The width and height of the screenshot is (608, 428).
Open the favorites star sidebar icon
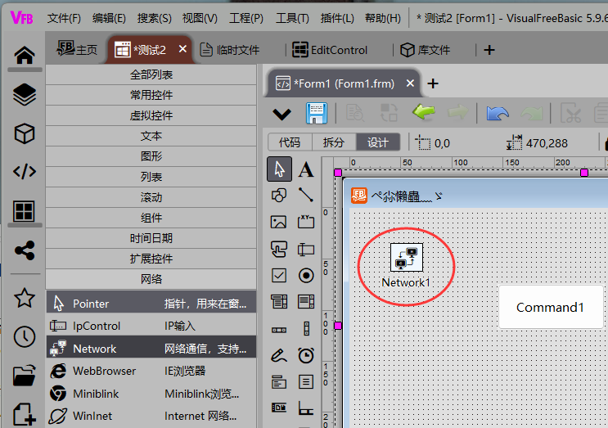click(25, 298)
